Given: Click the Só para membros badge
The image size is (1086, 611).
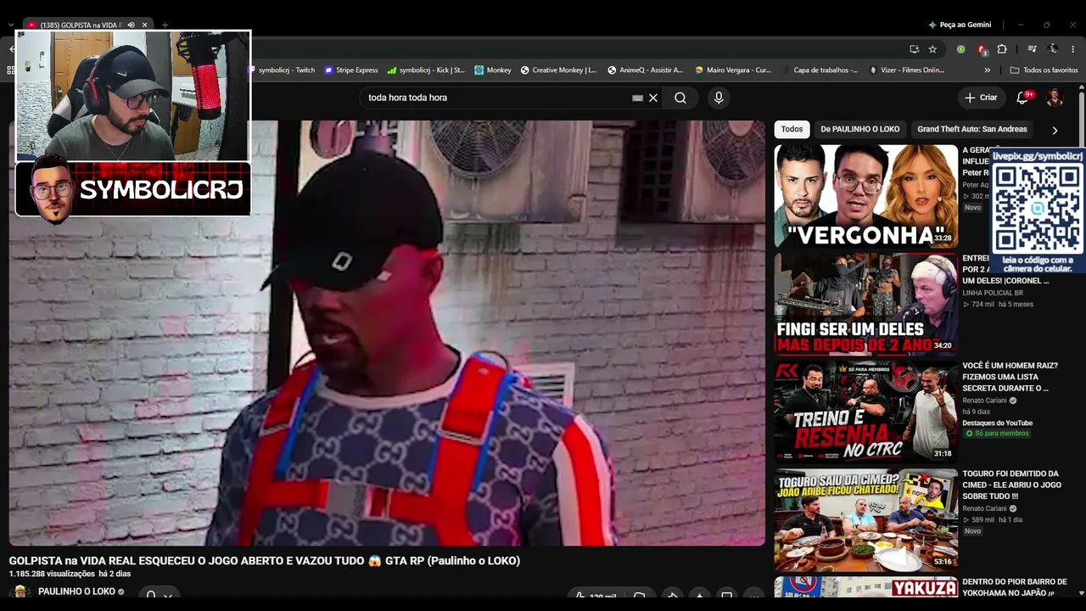Looking at the screenshot, I should coord(997,434).
